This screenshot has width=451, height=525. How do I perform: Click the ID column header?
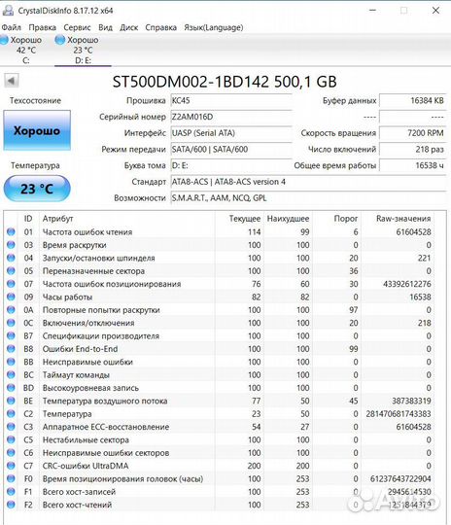[x=28, y=219]
